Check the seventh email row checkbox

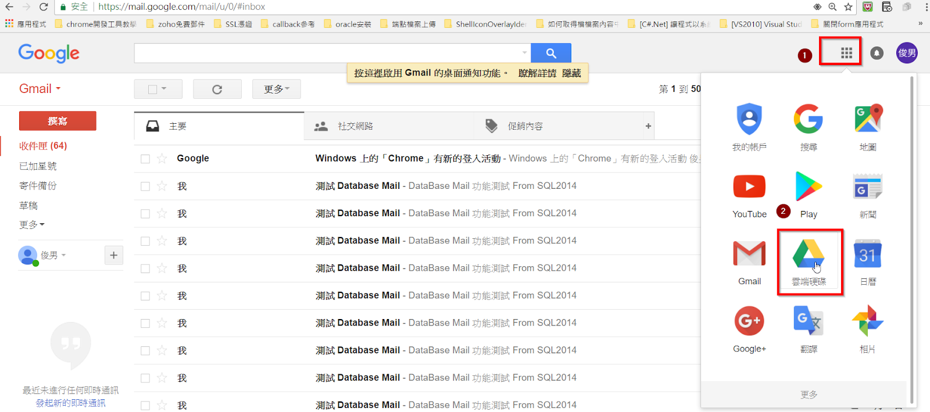click(145, 323)
